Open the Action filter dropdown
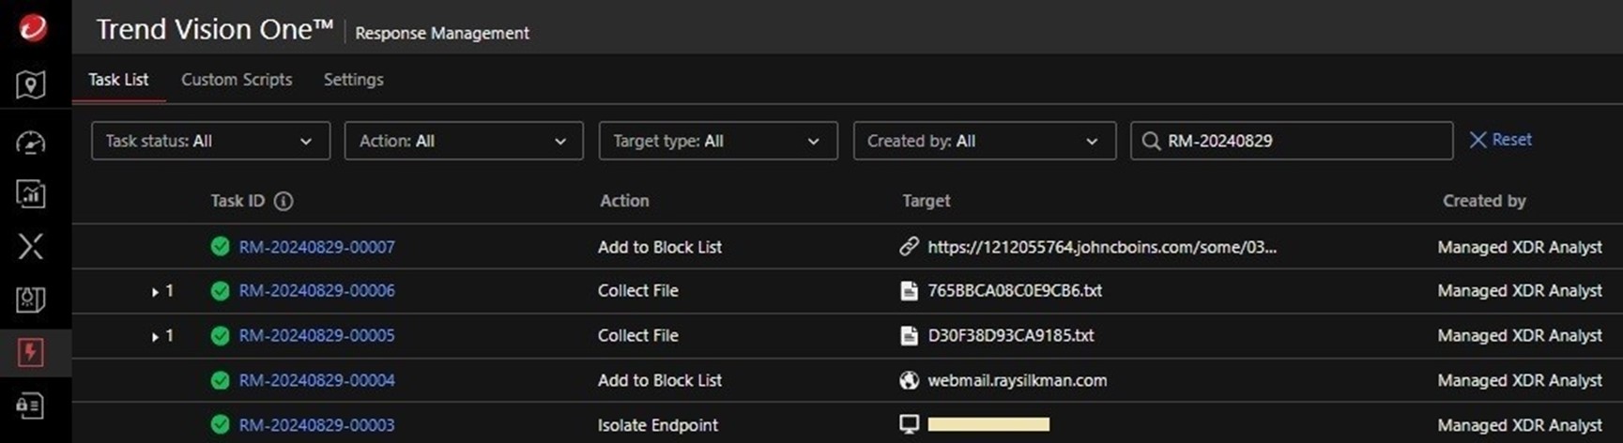This screenshot has height=443, width=1623. (464, 141)
